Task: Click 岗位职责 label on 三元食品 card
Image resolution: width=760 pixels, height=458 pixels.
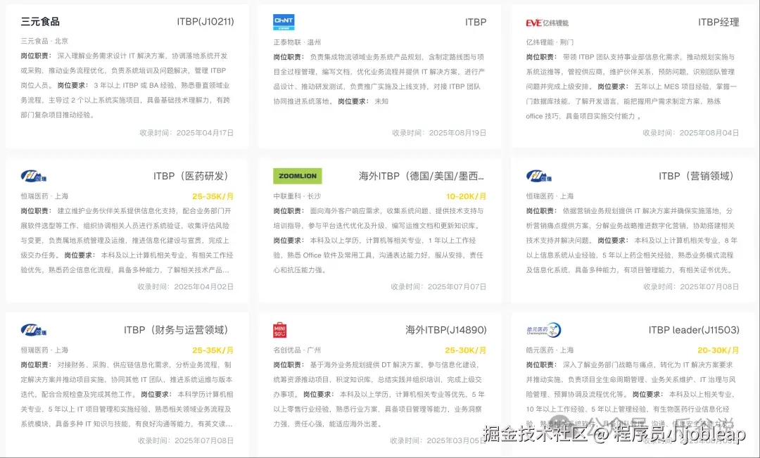Action: tap(37, 56)
